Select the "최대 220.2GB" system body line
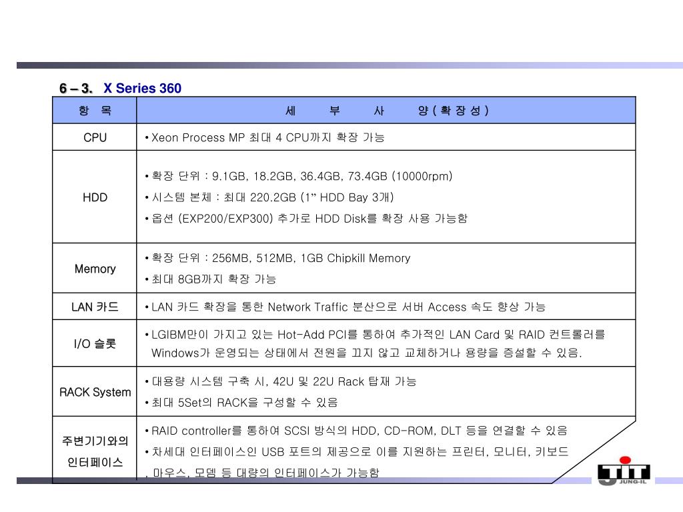 (x=269, y=197)
